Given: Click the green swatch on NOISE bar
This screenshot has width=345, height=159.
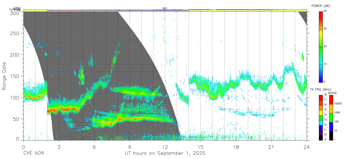Looking at the screenshot, I should pos(331,117).
